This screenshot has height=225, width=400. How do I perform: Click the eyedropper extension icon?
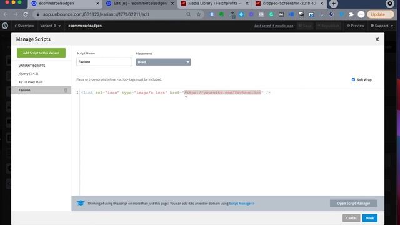[232, 15]
